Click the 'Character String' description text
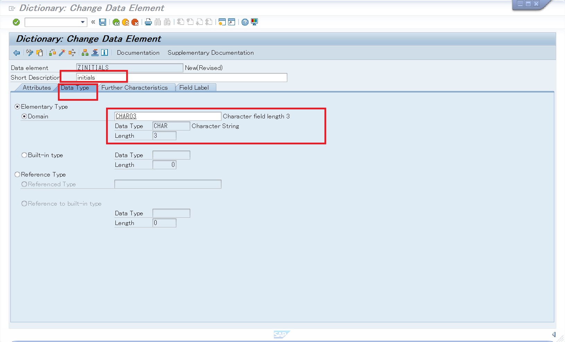 [215, 126]
